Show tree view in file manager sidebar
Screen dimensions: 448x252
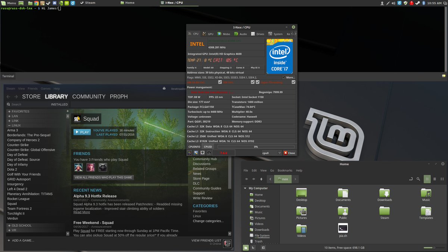[253, 248]
